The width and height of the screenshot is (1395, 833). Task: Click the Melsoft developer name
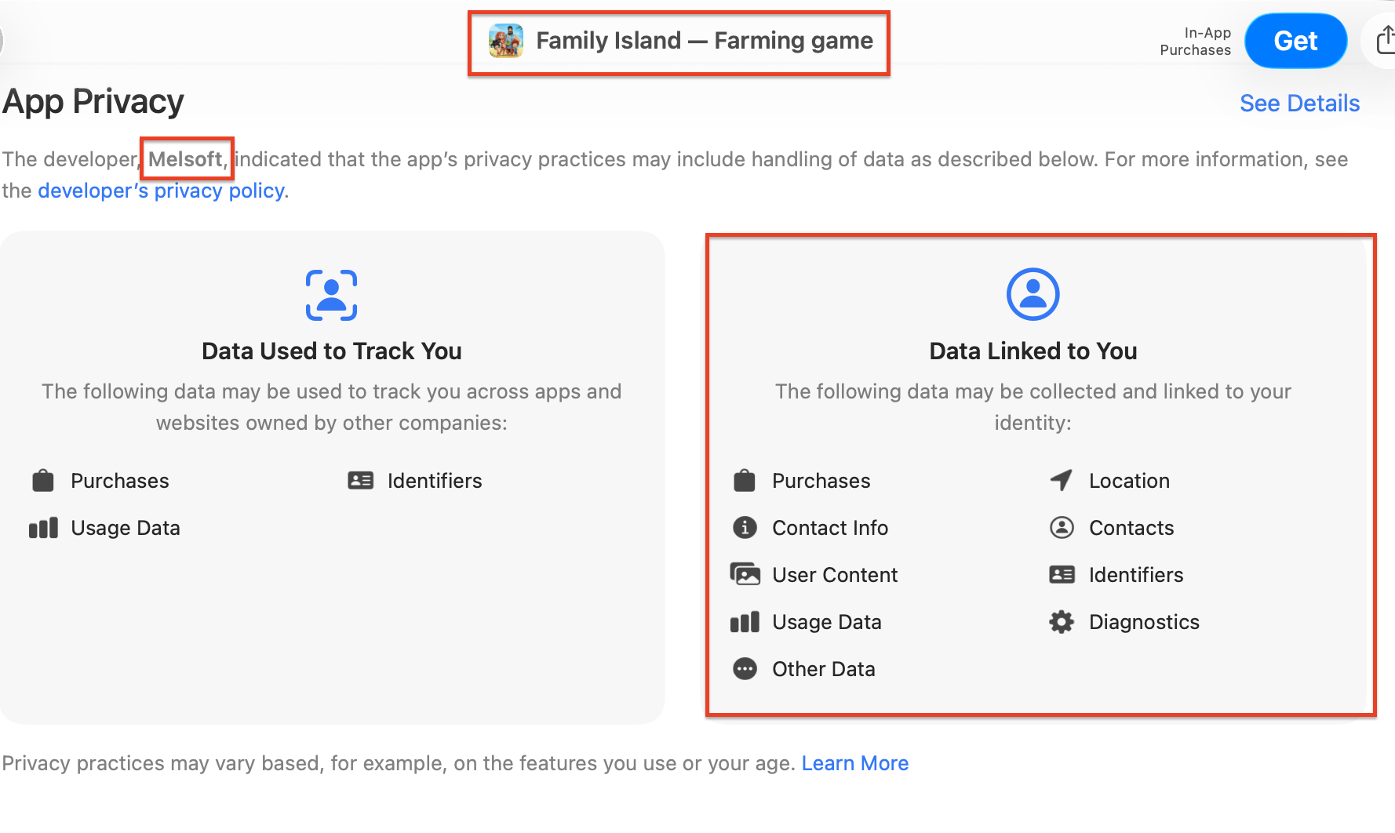(185, 159)
